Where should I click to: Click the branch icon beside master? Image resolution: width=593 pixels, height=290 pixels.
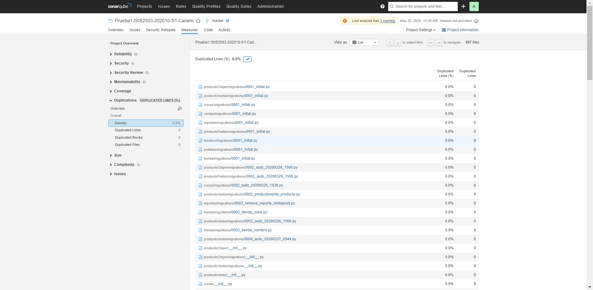coord(207,21)
